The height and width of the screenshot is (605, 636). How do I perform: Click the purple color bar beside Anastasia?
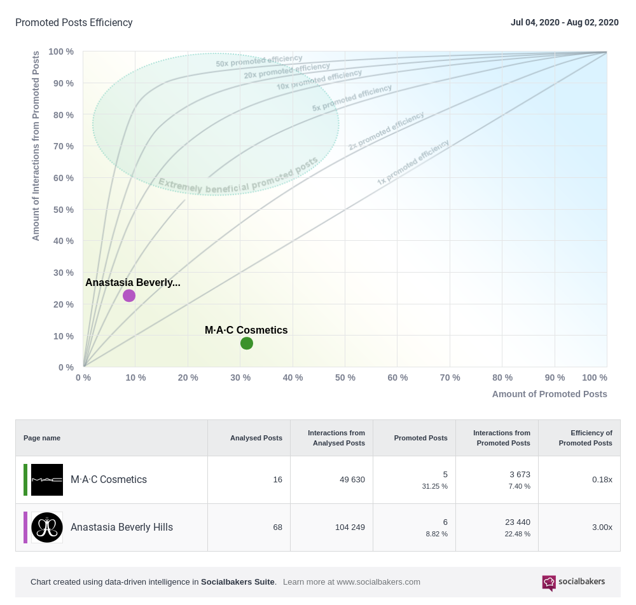tap(25, 527)
